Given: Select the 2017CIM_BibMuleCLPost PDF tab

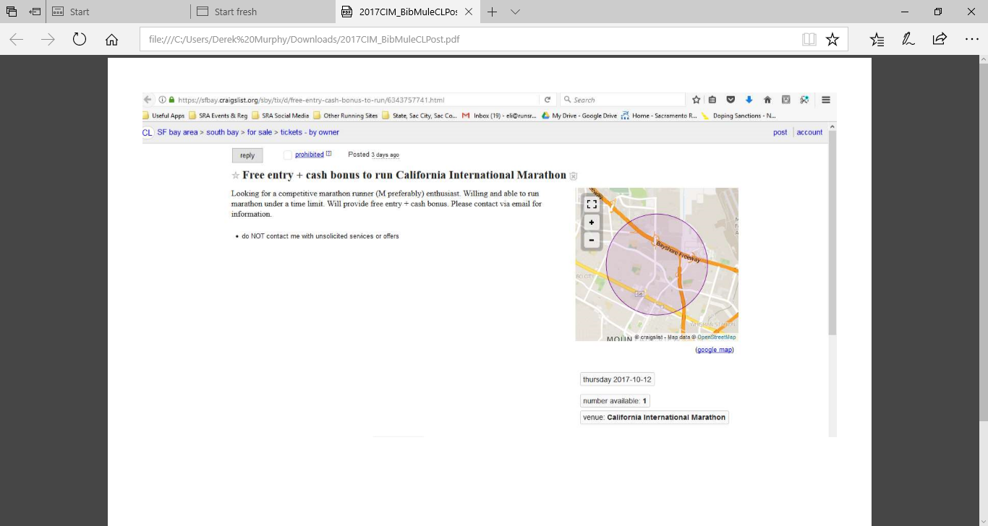Looking at the screenshot, I should (408, 12).
